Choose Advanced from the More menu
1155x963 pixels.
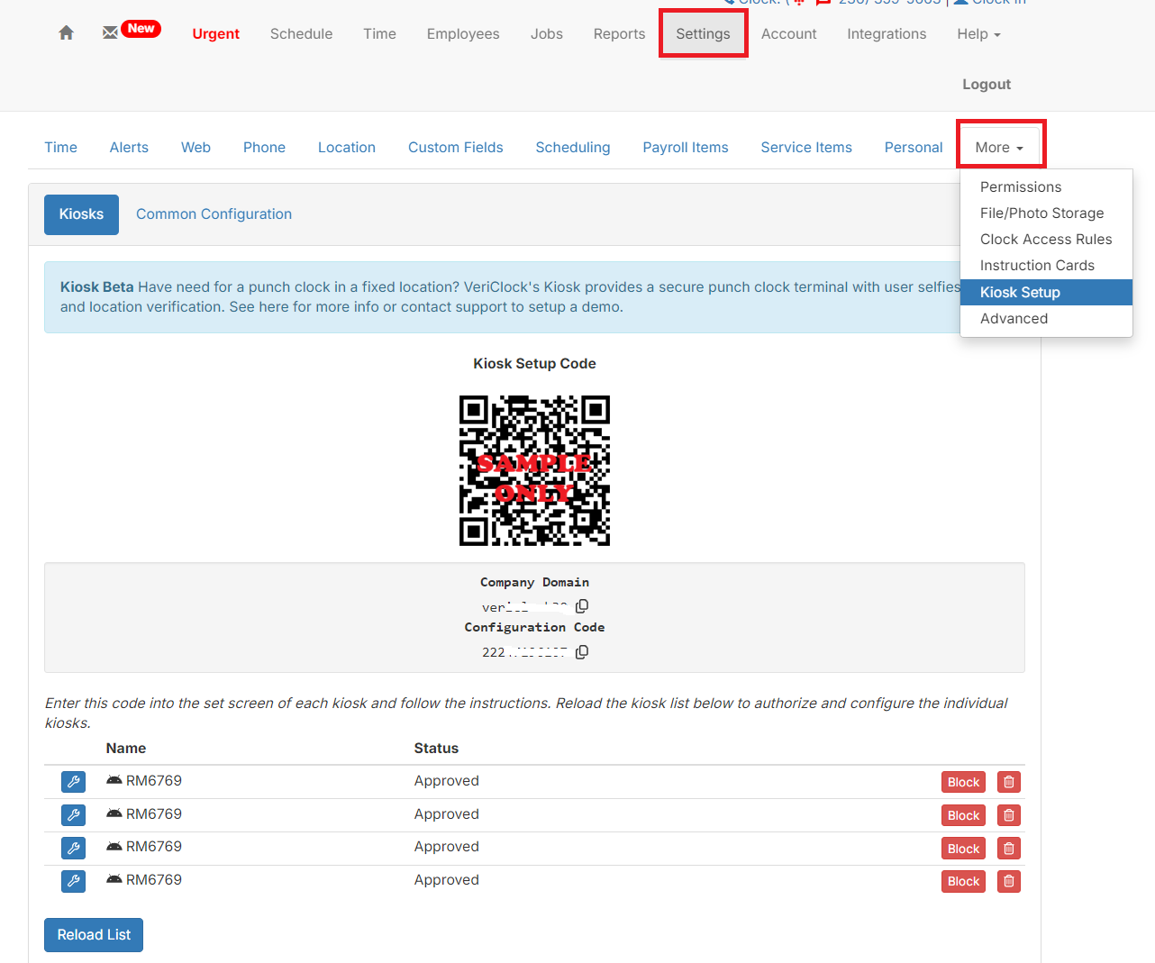[1046, 319]
